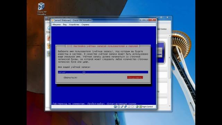Click the Снимки button in the Manager window
Viewport: 222px width, 125px height.
(x=162, y=29)
